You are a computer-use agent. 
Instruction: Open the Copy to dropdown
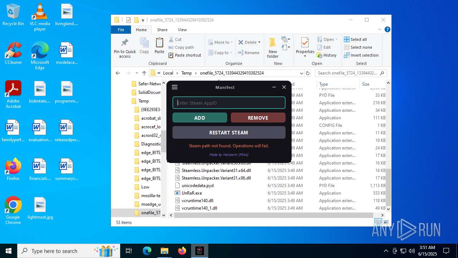pyautogui.click(x=220, y=53)
